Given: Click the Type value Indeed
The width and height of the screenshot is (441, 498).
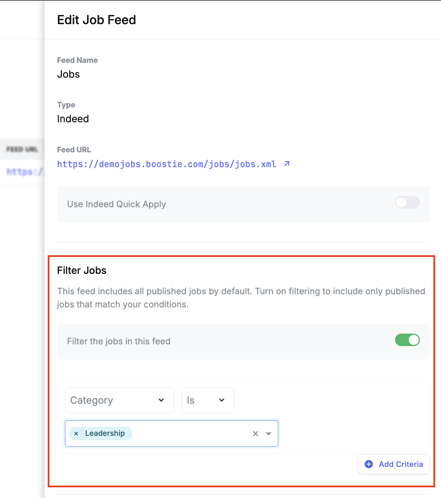Looking at the screenshot, I should pos(73,119).
